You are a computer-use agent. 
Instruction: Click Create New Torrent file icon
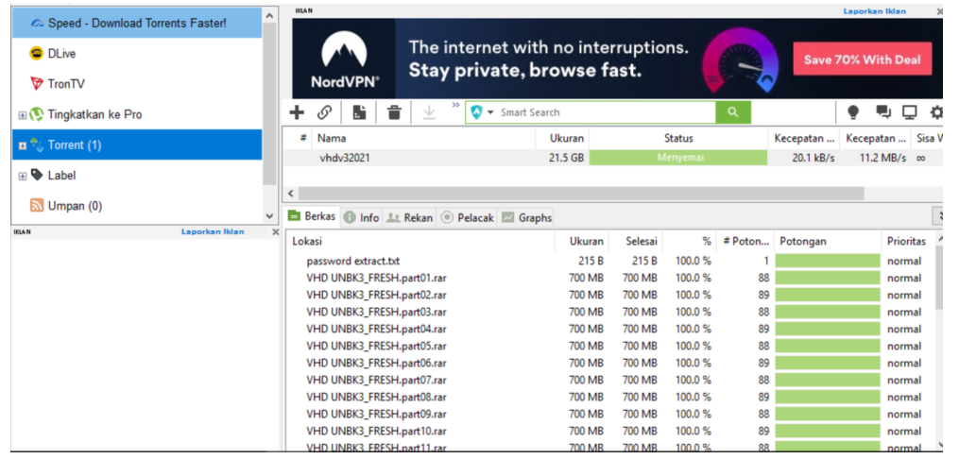click(360, 112)
